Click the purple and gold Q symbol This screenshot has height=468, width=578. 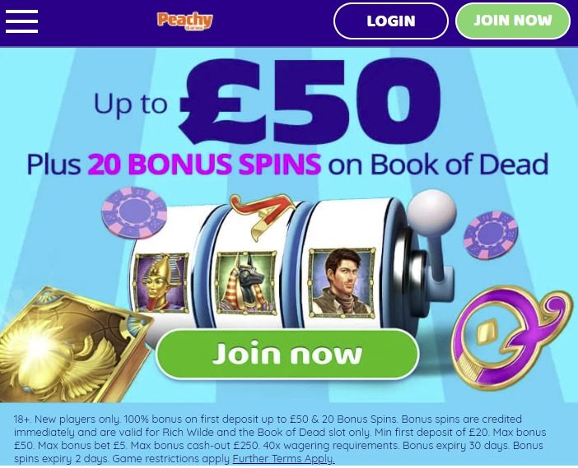click(x=510, y=337)
